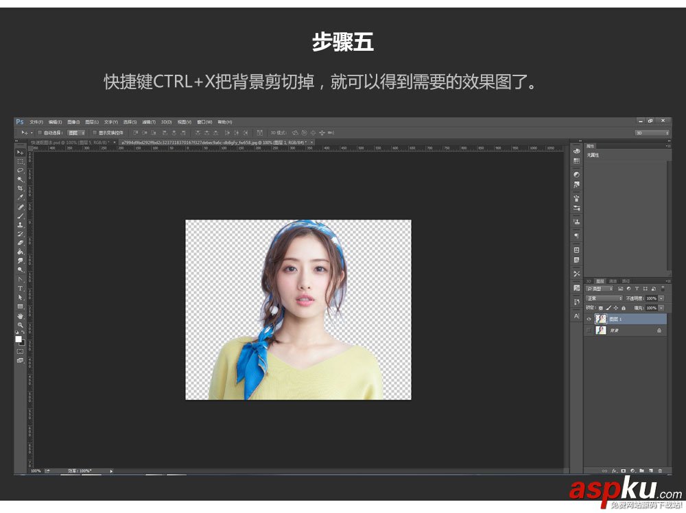The image size is (686, 513).
Task: Click foreground color swatch
Action: click(x=19, y=339)
